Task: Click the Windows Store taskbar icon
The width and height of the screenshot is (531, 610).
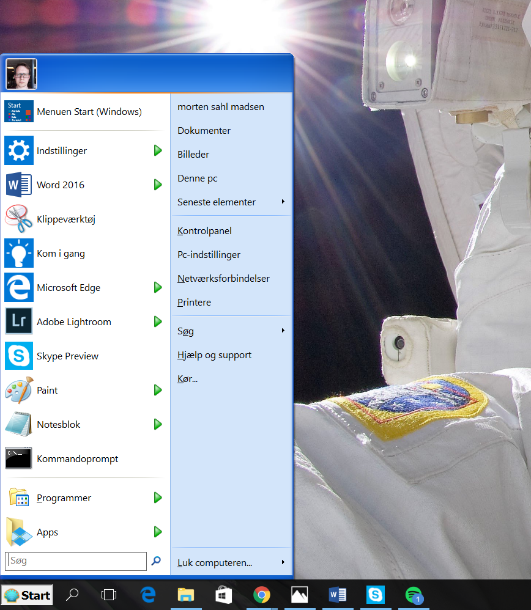Action: click(224, 595)
